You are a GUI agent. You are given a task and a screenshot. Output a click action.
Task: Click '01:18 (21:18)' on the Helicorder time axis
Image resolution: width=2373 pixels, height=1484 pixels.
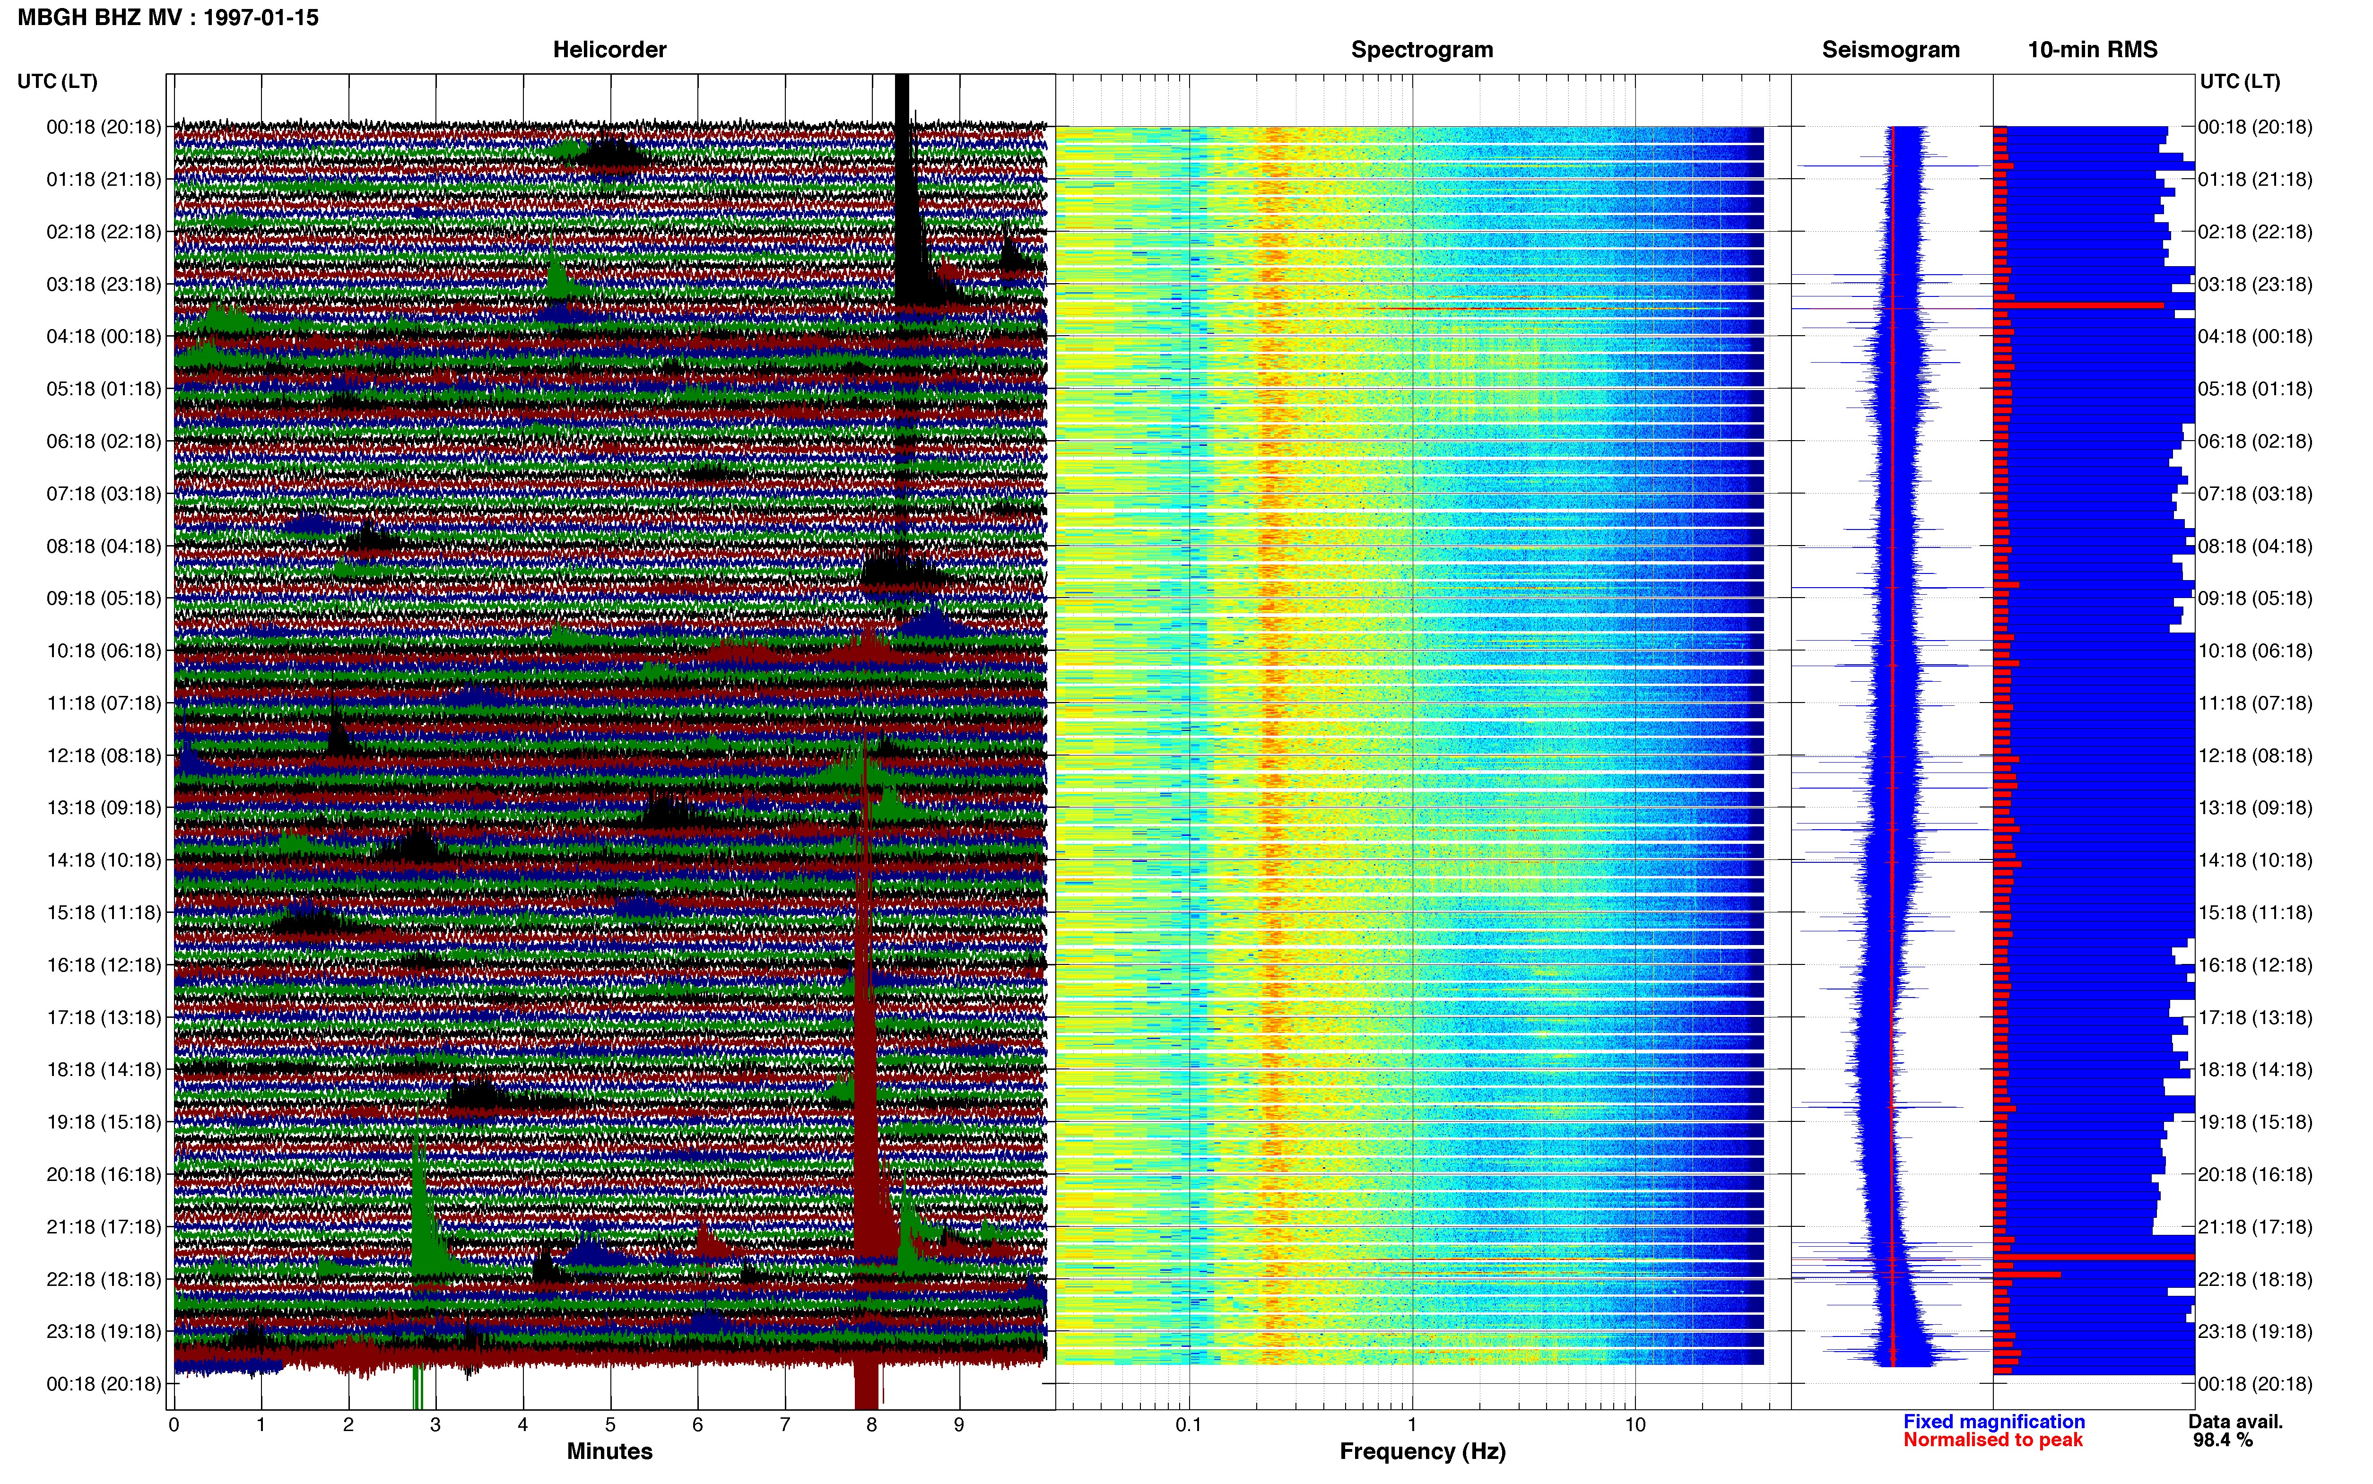(x=104, y=180)
